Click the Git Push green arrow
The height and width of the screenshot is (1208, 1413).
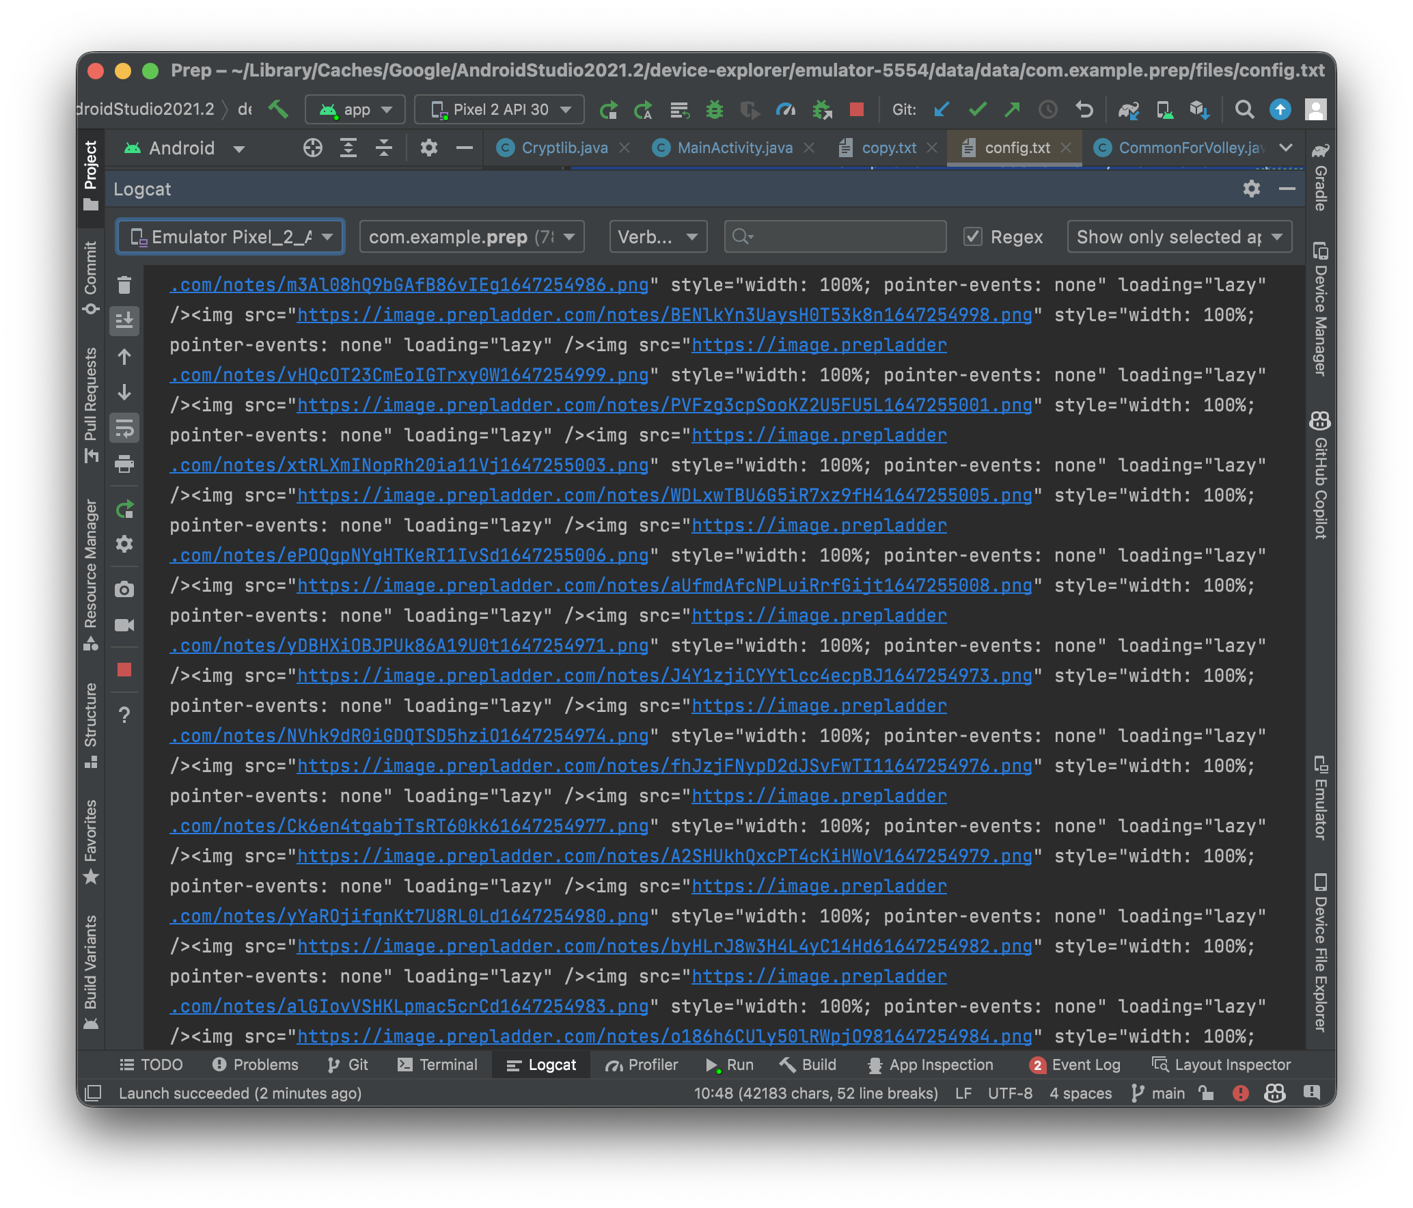[1013, 109]
